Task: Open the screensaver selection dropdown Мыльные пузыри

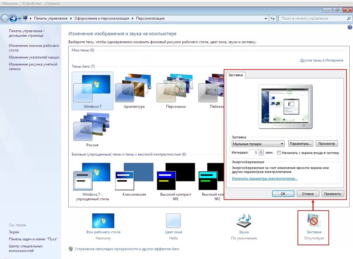Action: (258, 144)
